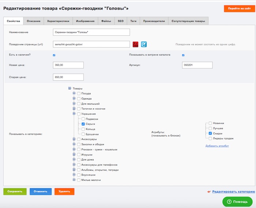This screenshot has height=208, width=256.
Task: Open the Характеристики tab
Action: (x=58, y=21)
